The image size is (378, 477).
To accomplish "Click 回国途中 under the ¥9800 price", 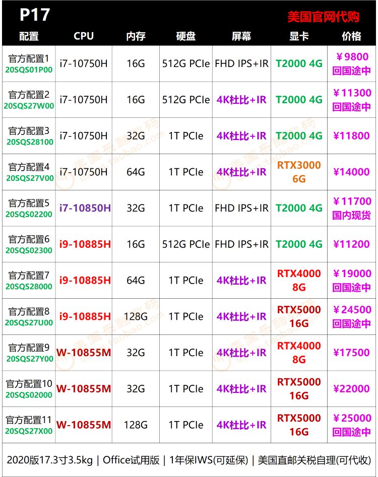I will coord(351,71).
